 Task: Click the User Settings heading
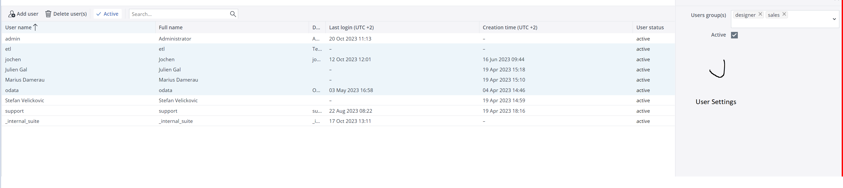pyautogui.click(x=716, y=102)
